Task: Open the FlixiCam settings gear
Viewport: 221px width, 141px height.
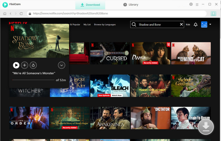Action: [x=191, y=4]
